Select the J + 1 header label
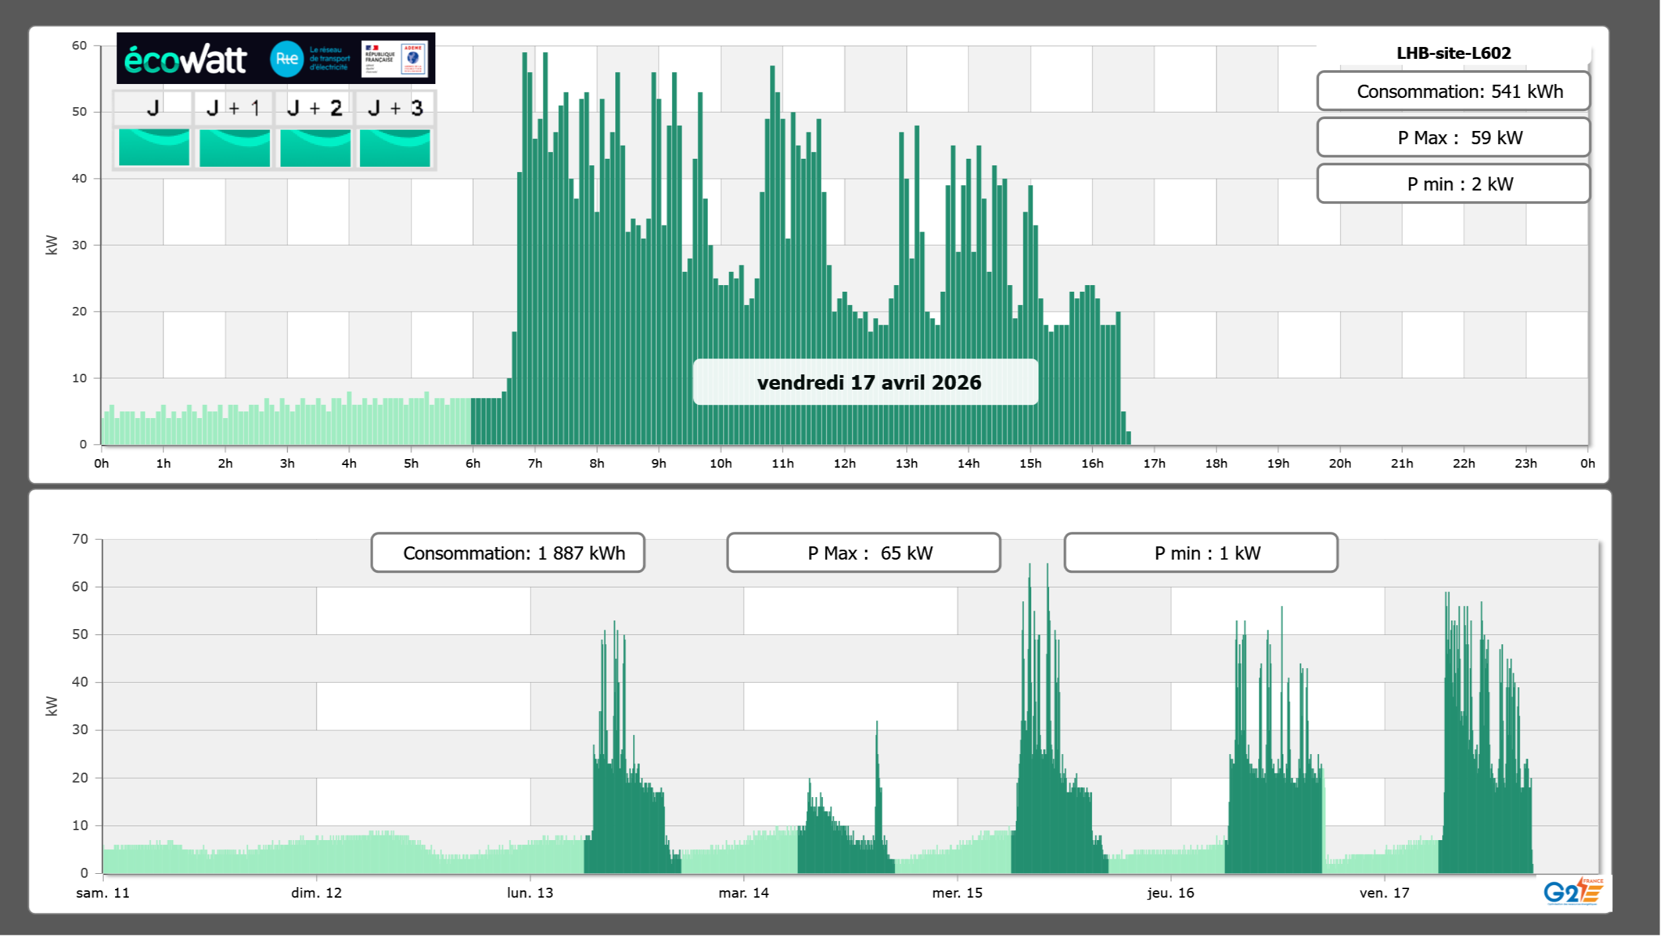 [x=233, y=108]
